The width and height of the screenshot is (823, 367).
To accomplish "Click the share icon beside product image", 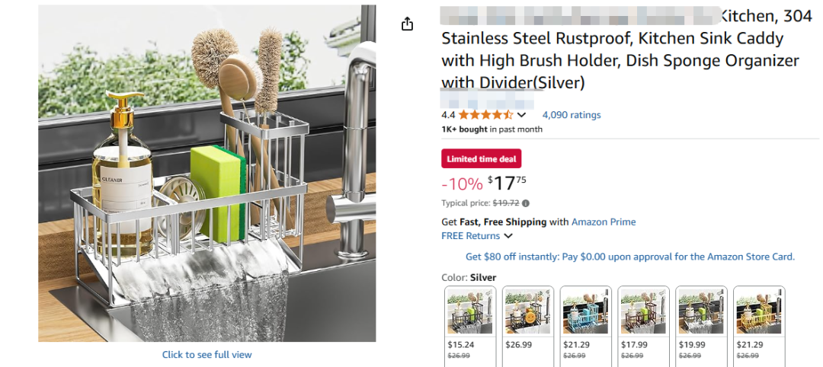I will coord(407,24).
